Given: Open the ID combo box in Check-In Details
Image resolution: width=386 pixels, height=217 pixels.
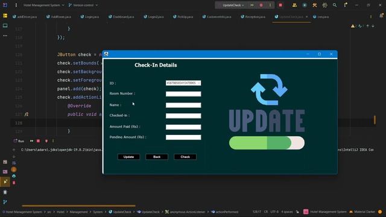Looking at the screenshot, I should (183, 83).
